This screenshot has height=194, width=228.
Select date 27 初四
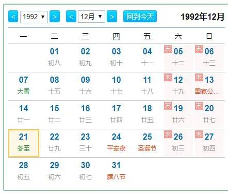point(209,143)
